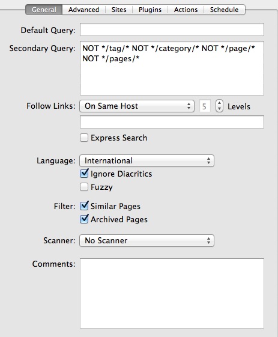
Task: Uncheck Ignore Diacritics
Action: click(x=84, y=174)
